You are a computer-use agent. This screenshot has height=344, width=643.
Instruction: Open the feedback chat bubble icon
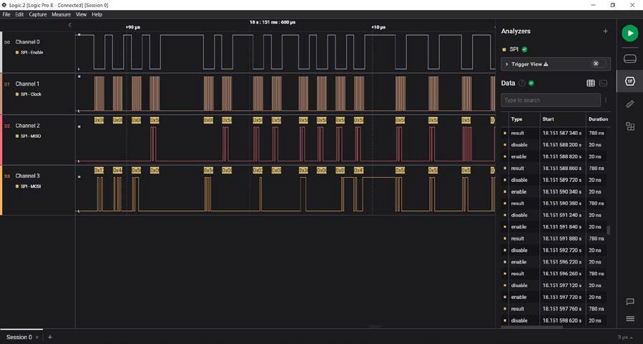coord(629,302)
